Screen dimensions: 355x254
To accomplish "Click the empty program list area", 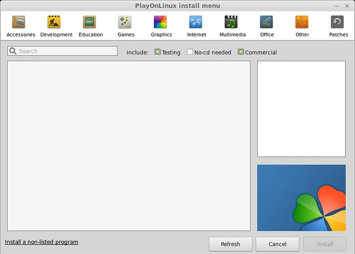I will pos(129,146).
